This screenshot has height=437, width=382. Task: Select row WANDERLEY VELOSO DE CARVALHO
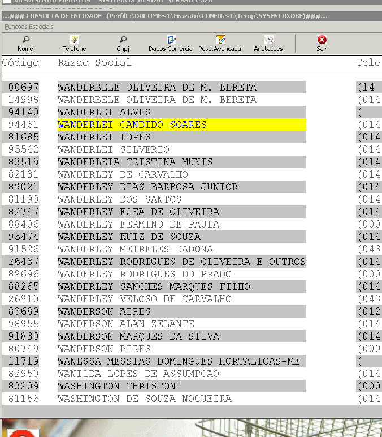point(182,299)
